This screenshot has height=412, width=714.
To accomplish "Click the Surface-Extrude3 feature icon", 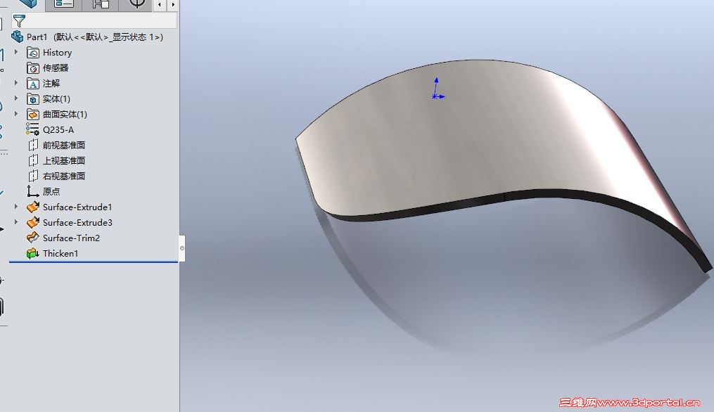I will [33, 223].
